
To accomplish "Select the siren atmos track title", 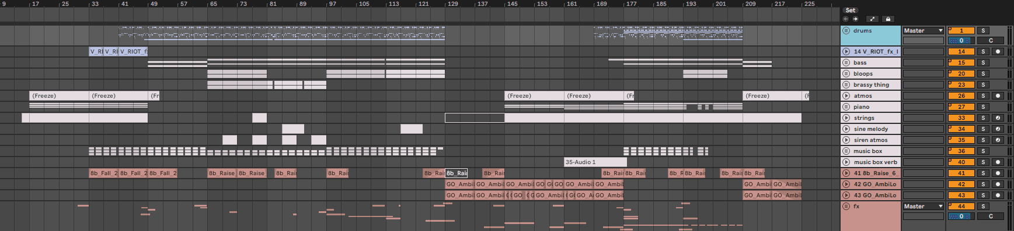I will tap(870, 140).
